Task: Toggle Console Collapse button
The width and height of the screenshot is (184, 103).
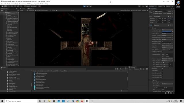Action: tap(136, 69)
